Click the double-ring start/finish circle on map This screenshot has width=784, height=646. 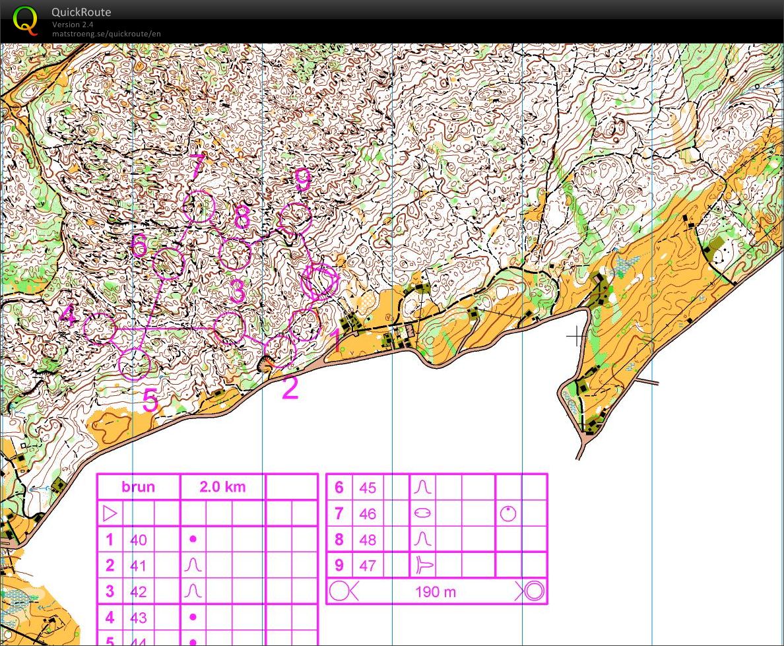pos(320,282)
